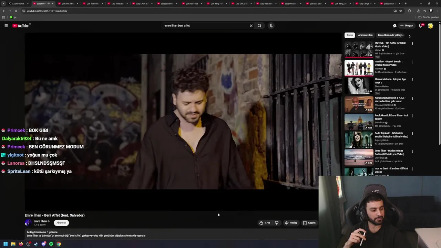Screen dimensions: 441x248
Task: Open Firefox from the taskbar
Action: (x=21, y=244)
